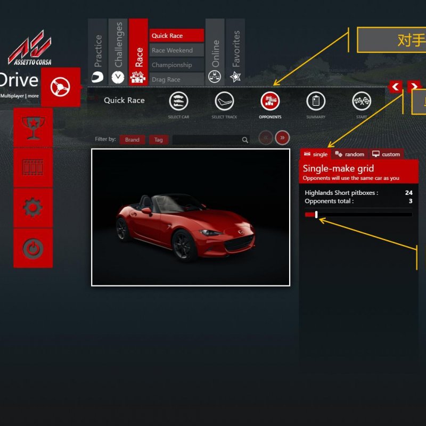Choose Drag Race in the Race submenu

(177, 79)
